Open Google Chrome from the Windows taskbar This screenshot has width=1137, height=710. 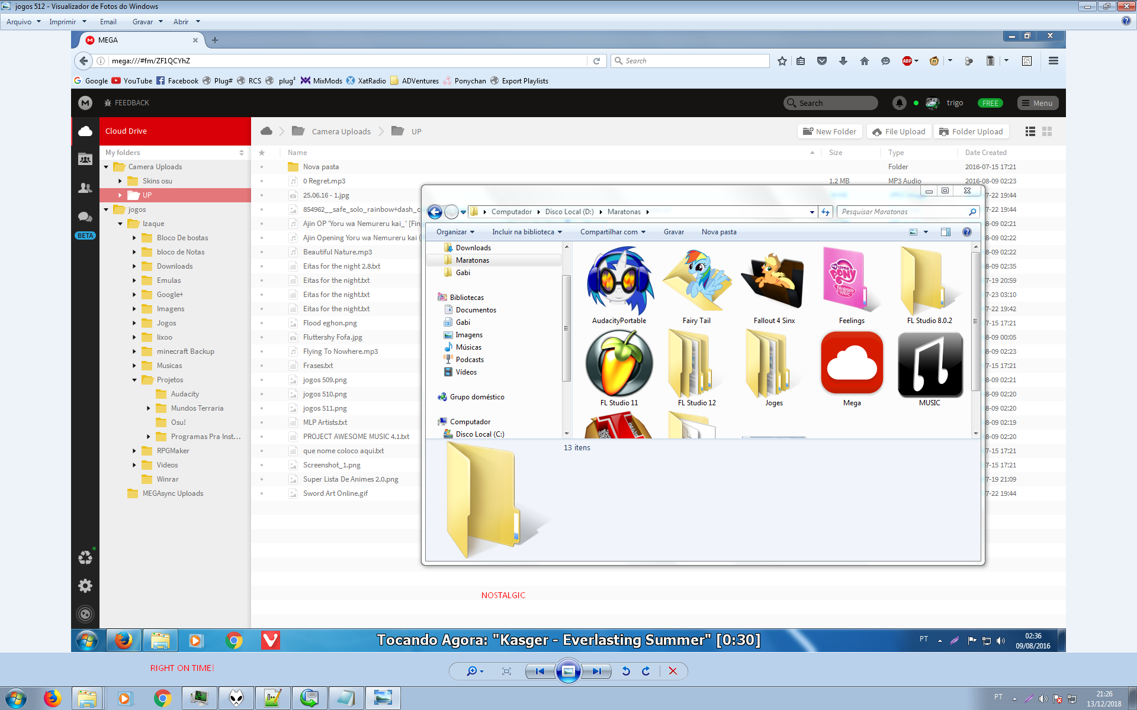click(x=162, y=698)
